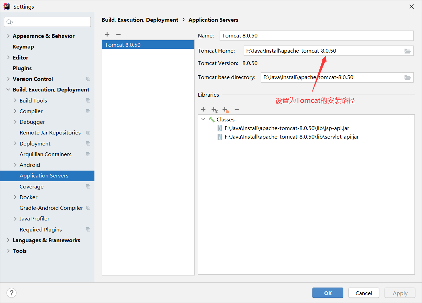The image size is (422, 303).
Task: Open Coverage settings
Action: click(32, 186)
